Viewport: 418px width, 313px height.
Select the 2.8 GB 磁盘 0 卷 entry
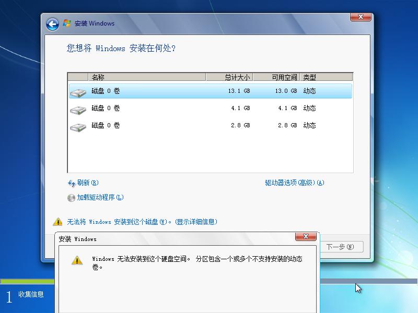157,125
